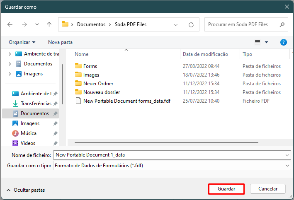Select Soda PDF Files breadcrumb

[x=131, y=24]
